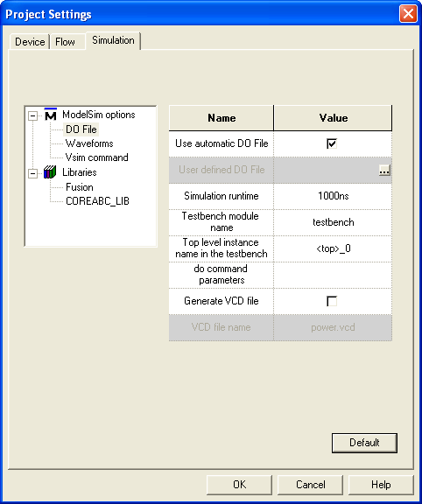Collapse the Libraries tree node
The width and height of the screenshot is (422, 504).
pyautogui.click(x=32, y=173)
